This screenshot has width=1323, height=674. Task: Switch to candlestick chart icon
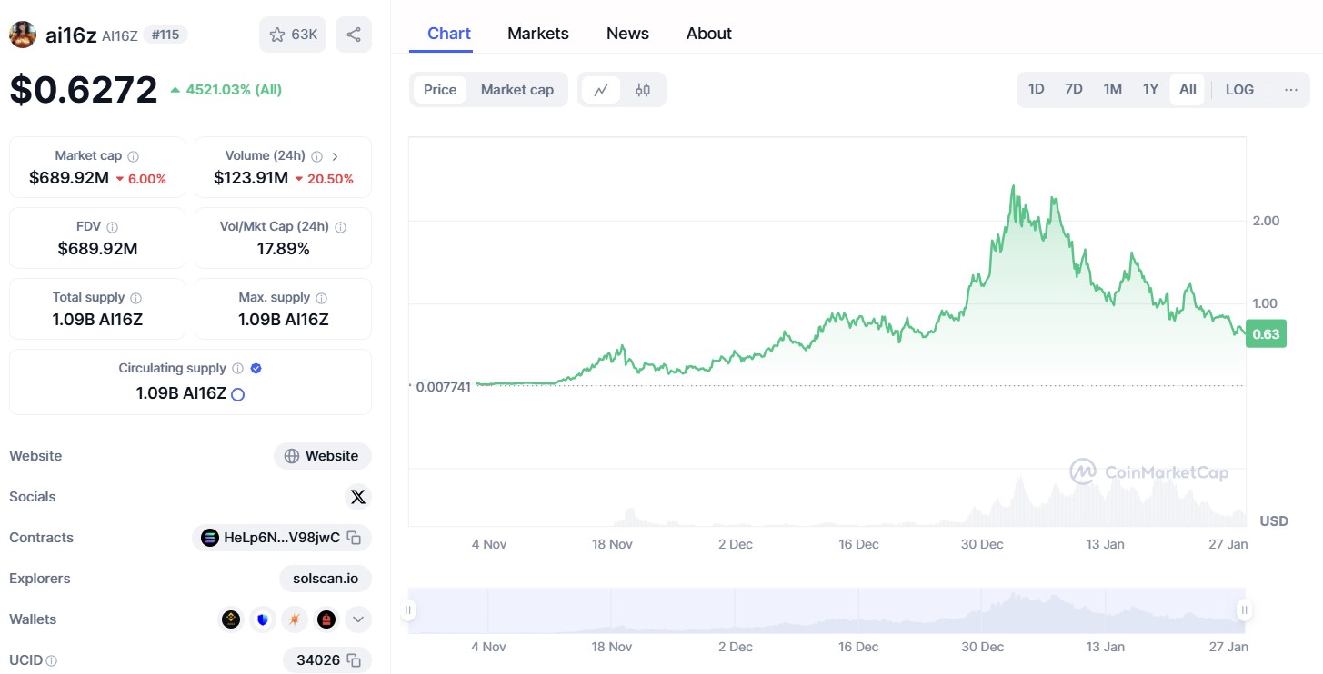click(643, 90)
